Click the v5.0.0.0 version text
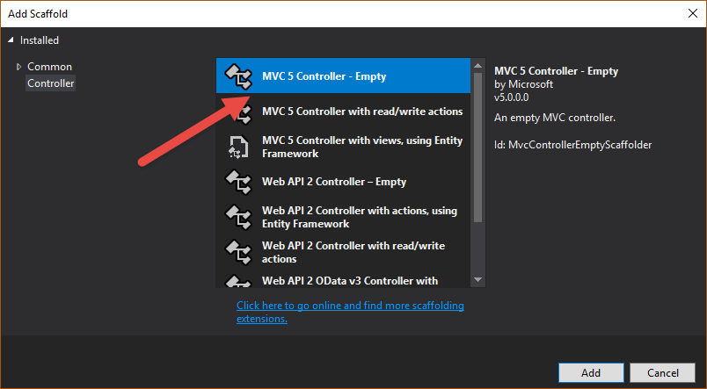This screenshot has height=389, width=707. coord(511,97)
